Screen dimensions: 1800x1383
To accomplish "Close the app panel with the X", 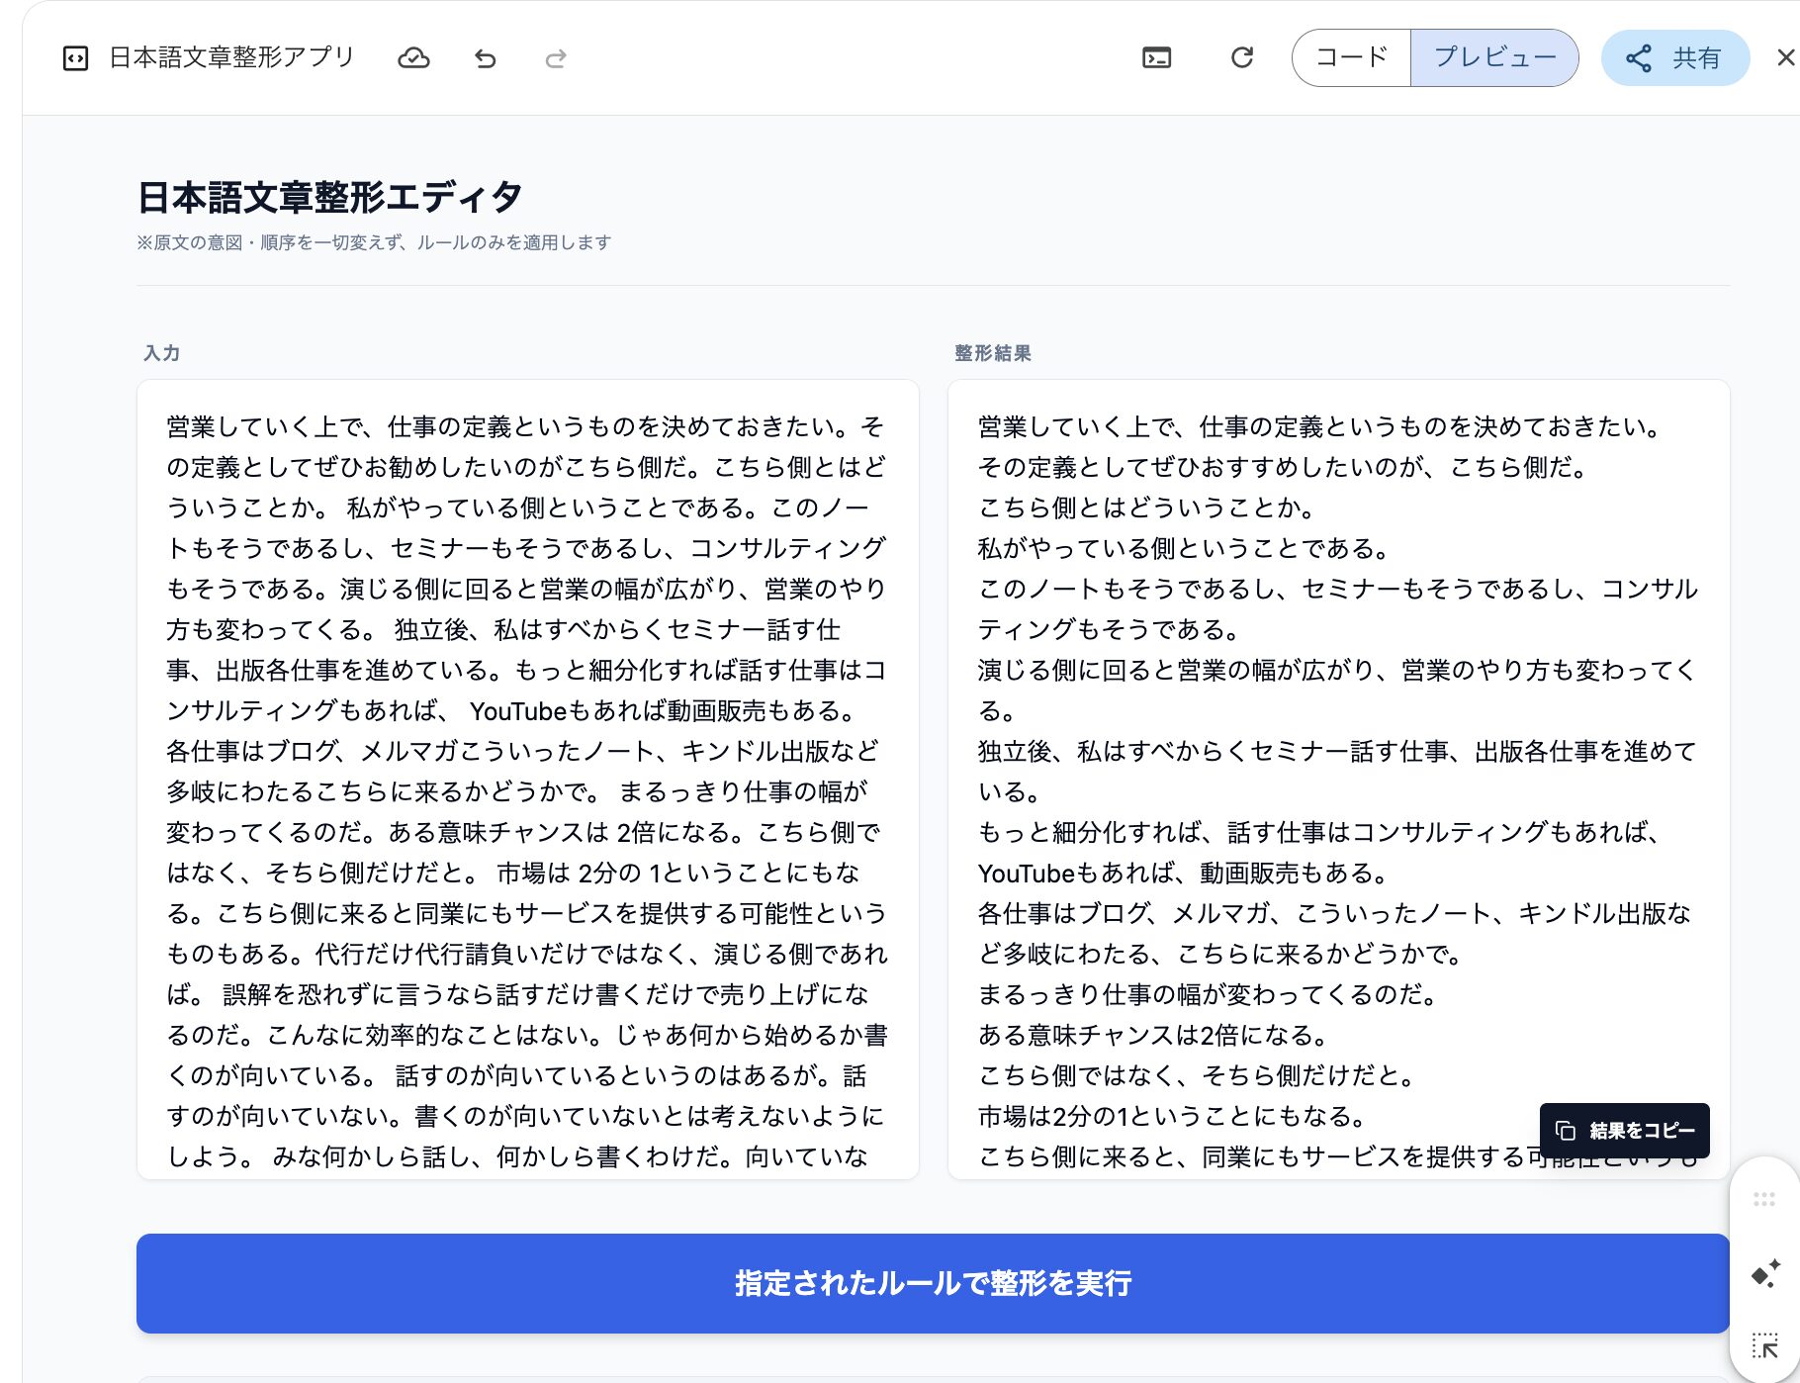I will pos(1785,58).
